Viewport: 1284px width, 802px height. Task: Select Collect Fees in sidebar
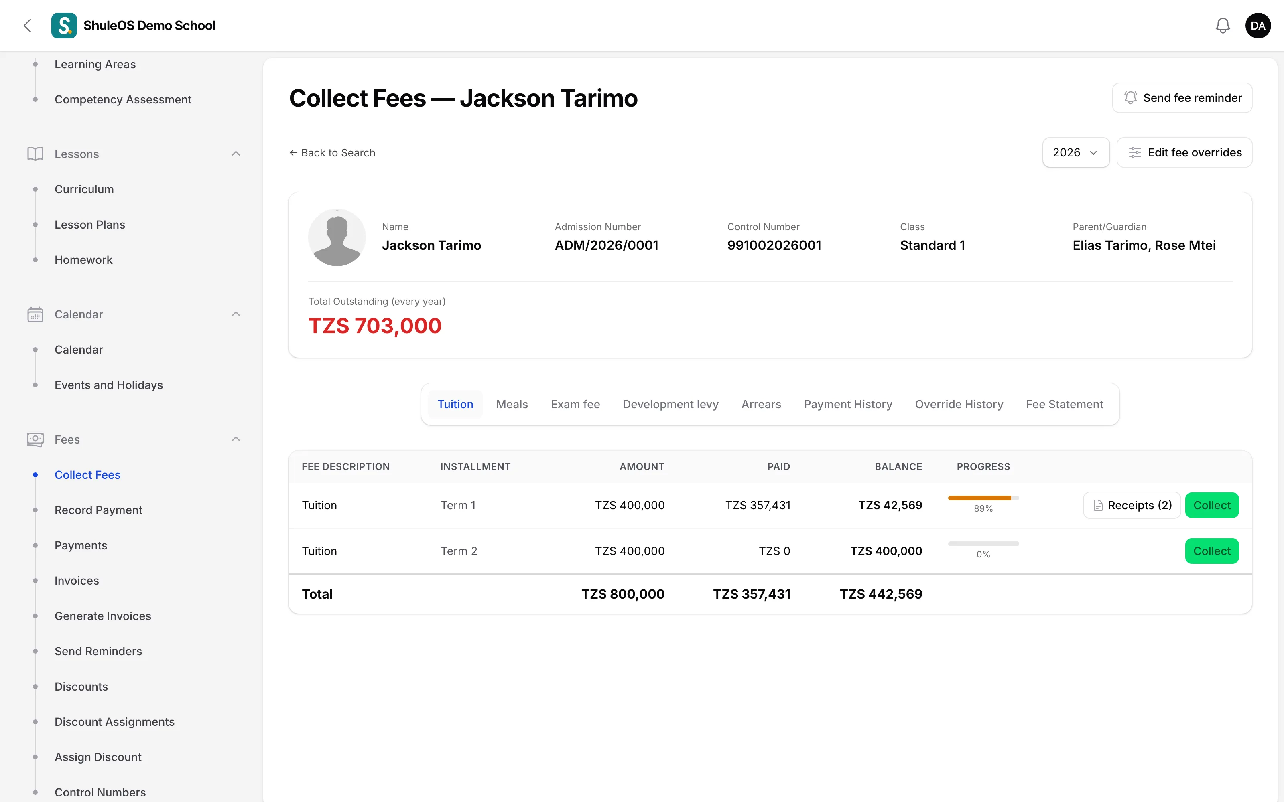[87, 475]
